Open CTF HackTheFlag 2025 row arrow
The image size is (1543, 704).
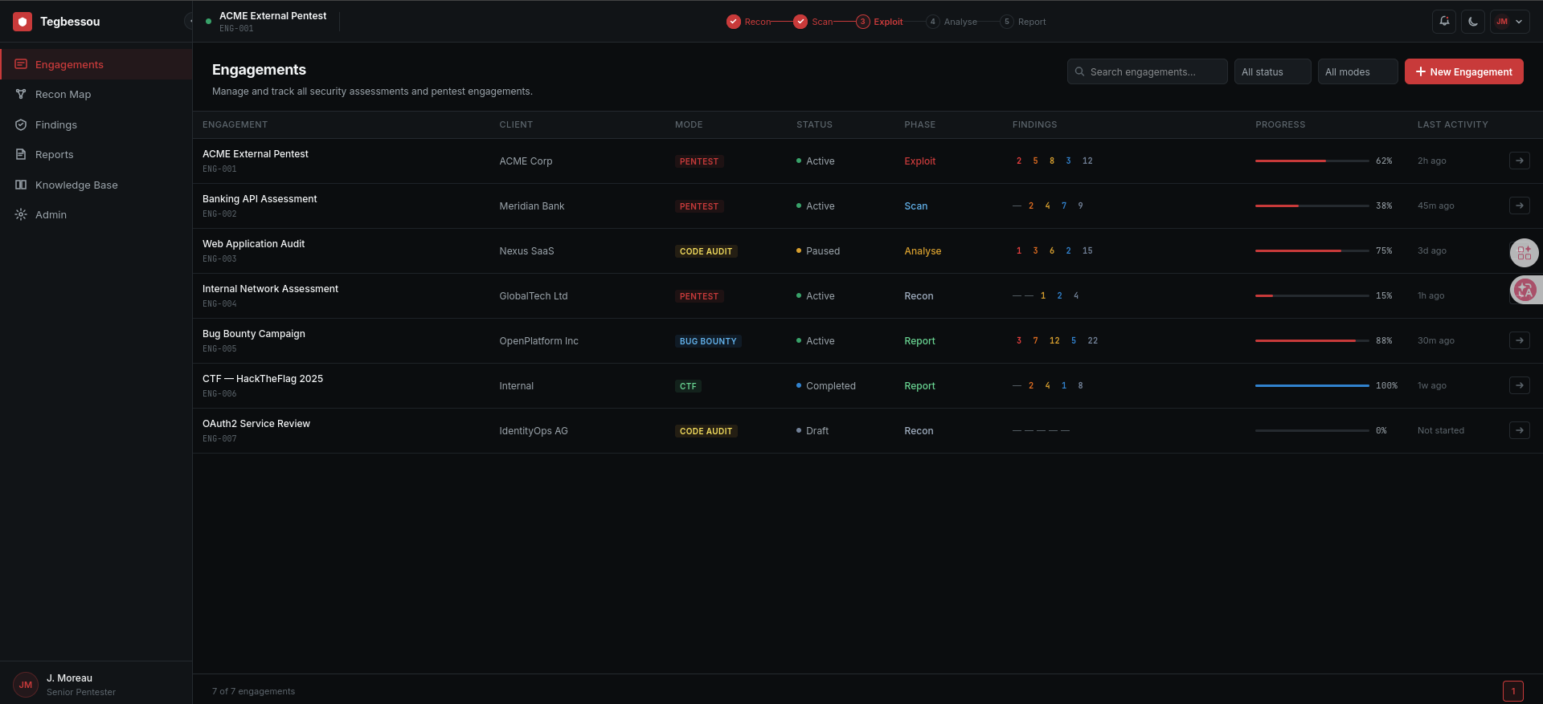tap(1519, 385)
